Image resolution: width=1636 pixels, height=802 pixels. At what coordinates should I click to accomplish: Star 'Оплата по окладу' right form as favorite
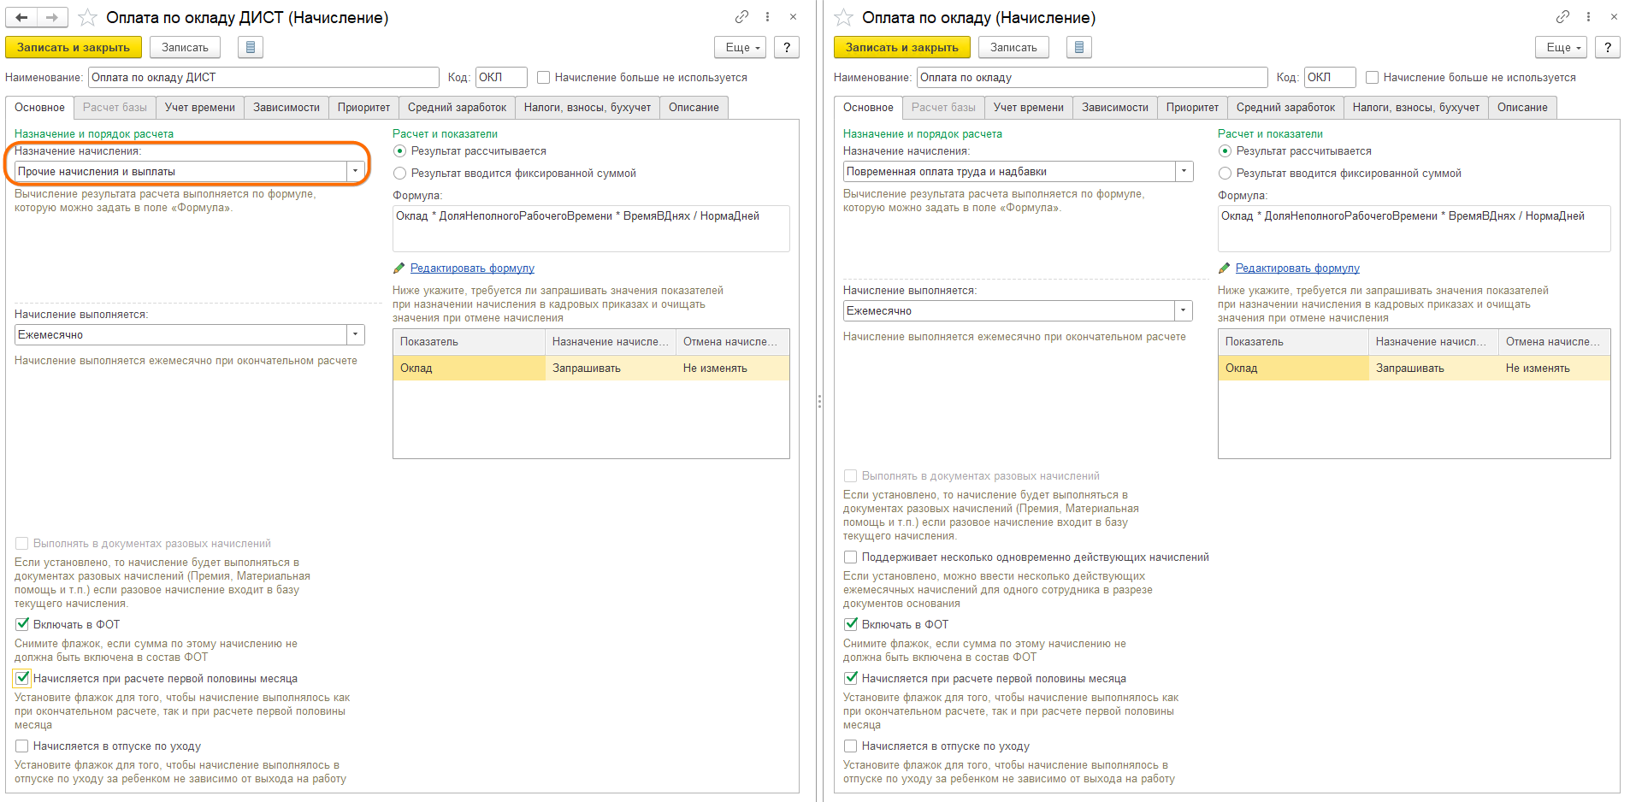click(843, 17)
